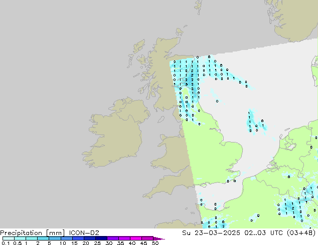Click the legend value "0.5"
The height and width of the screenshot is (245, 318).
point(17,243)
